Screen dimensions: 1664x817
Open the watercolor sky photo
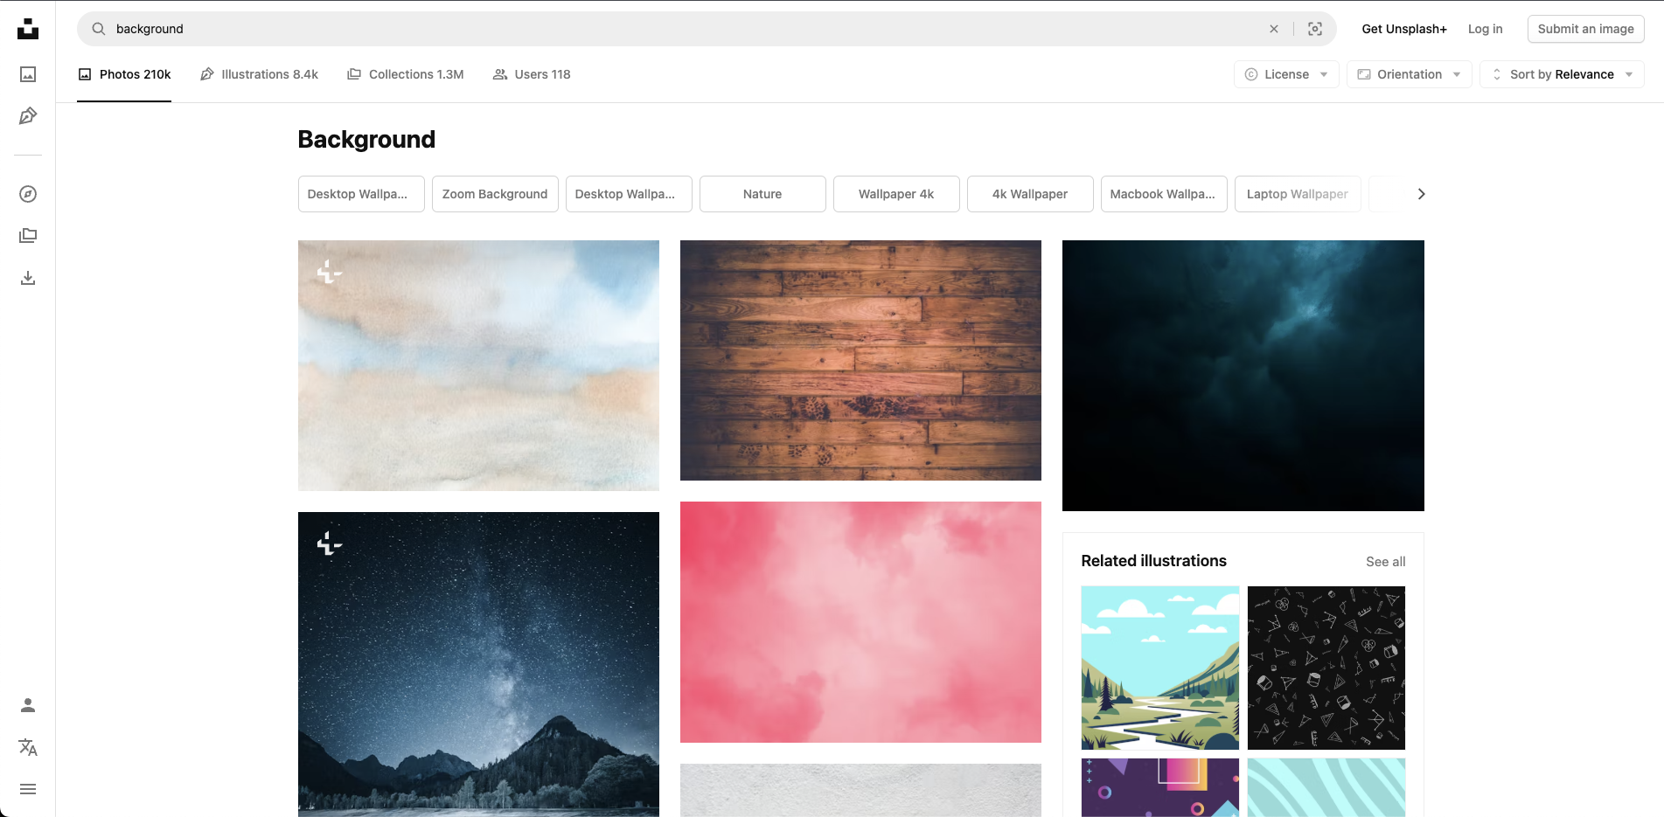pos(478,365)
